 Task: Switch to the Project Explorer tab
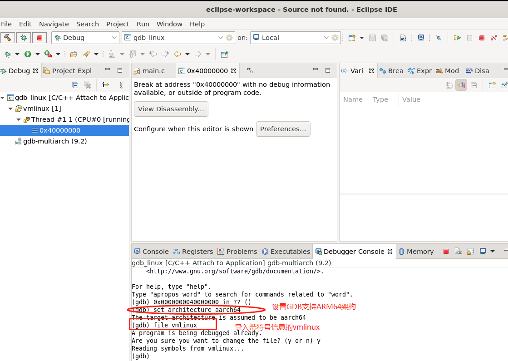coord(68,71)
